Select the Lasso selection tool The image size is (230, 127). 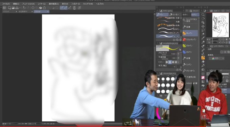point(203,30)
